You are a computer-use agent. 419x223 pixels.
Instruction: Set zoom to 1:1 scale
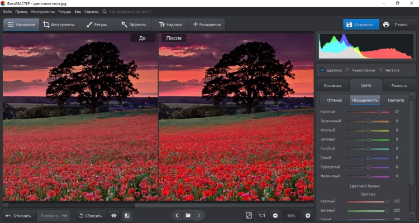pos(262,215)
